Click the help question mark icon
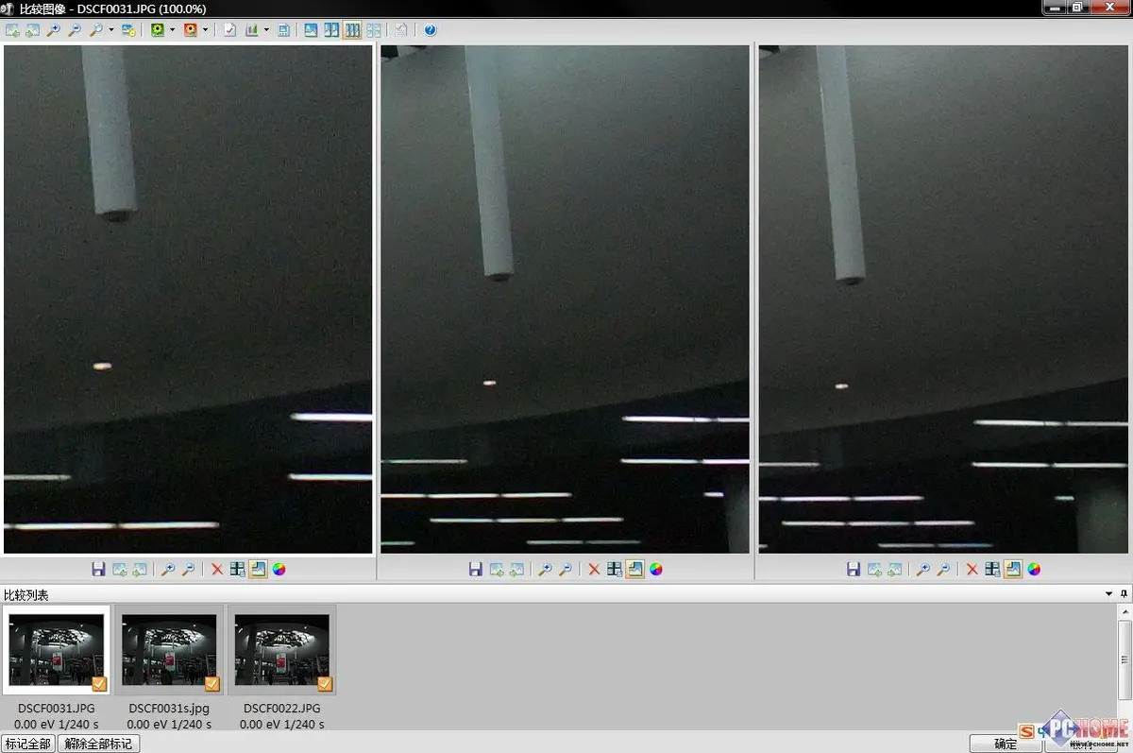Image resolution: width=1133 pixels, height=753 pixels. pos(431,30)
